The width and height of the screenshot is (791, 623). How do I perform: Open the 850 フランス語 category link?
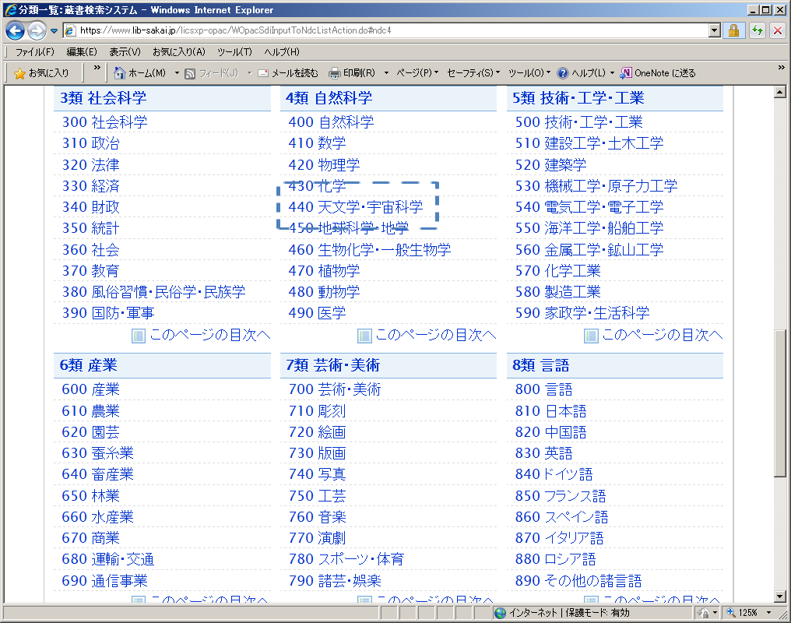click(x=561, y=496)
